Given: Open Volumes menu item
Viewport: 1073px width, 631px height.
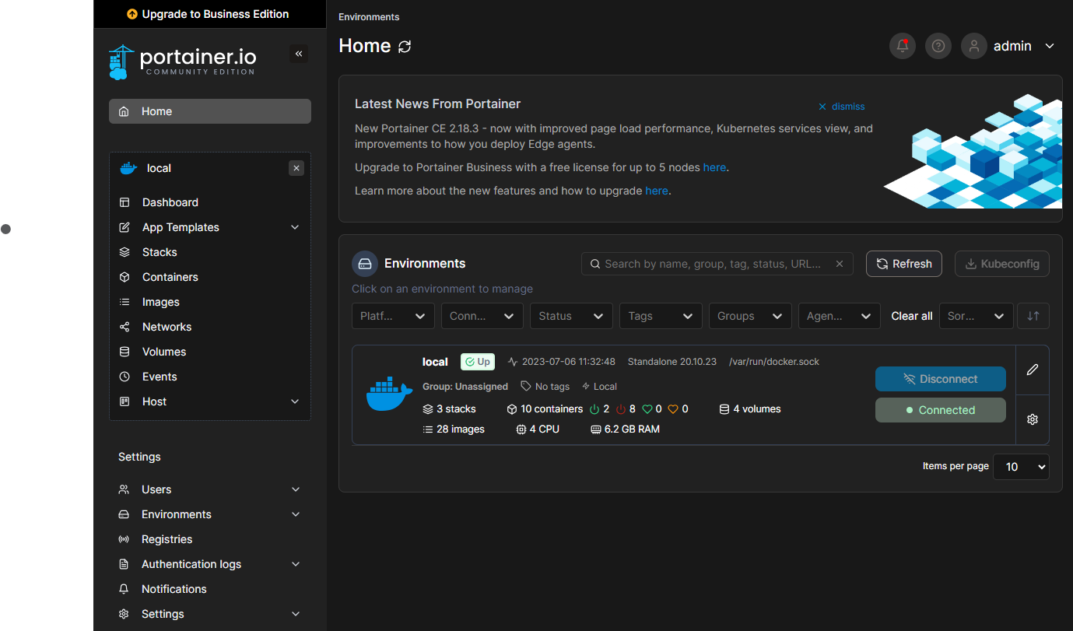Looking at the screenshot, I should (x=164, y=352).
